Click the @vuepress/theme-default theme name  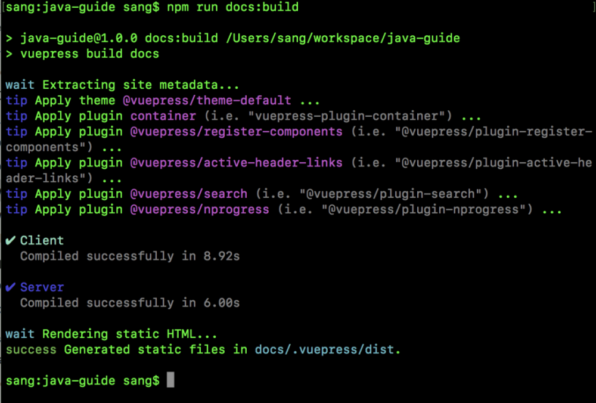coord(207,100)
